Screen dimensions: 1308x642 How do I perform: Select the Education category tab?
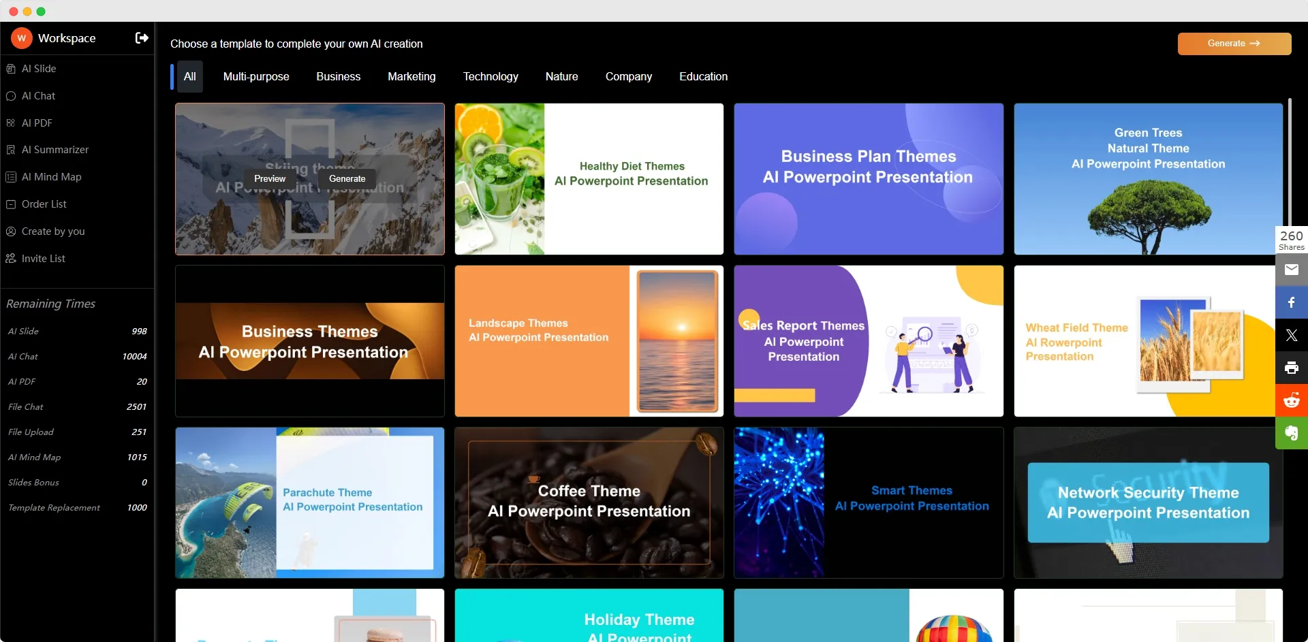(x=703, y=77)
